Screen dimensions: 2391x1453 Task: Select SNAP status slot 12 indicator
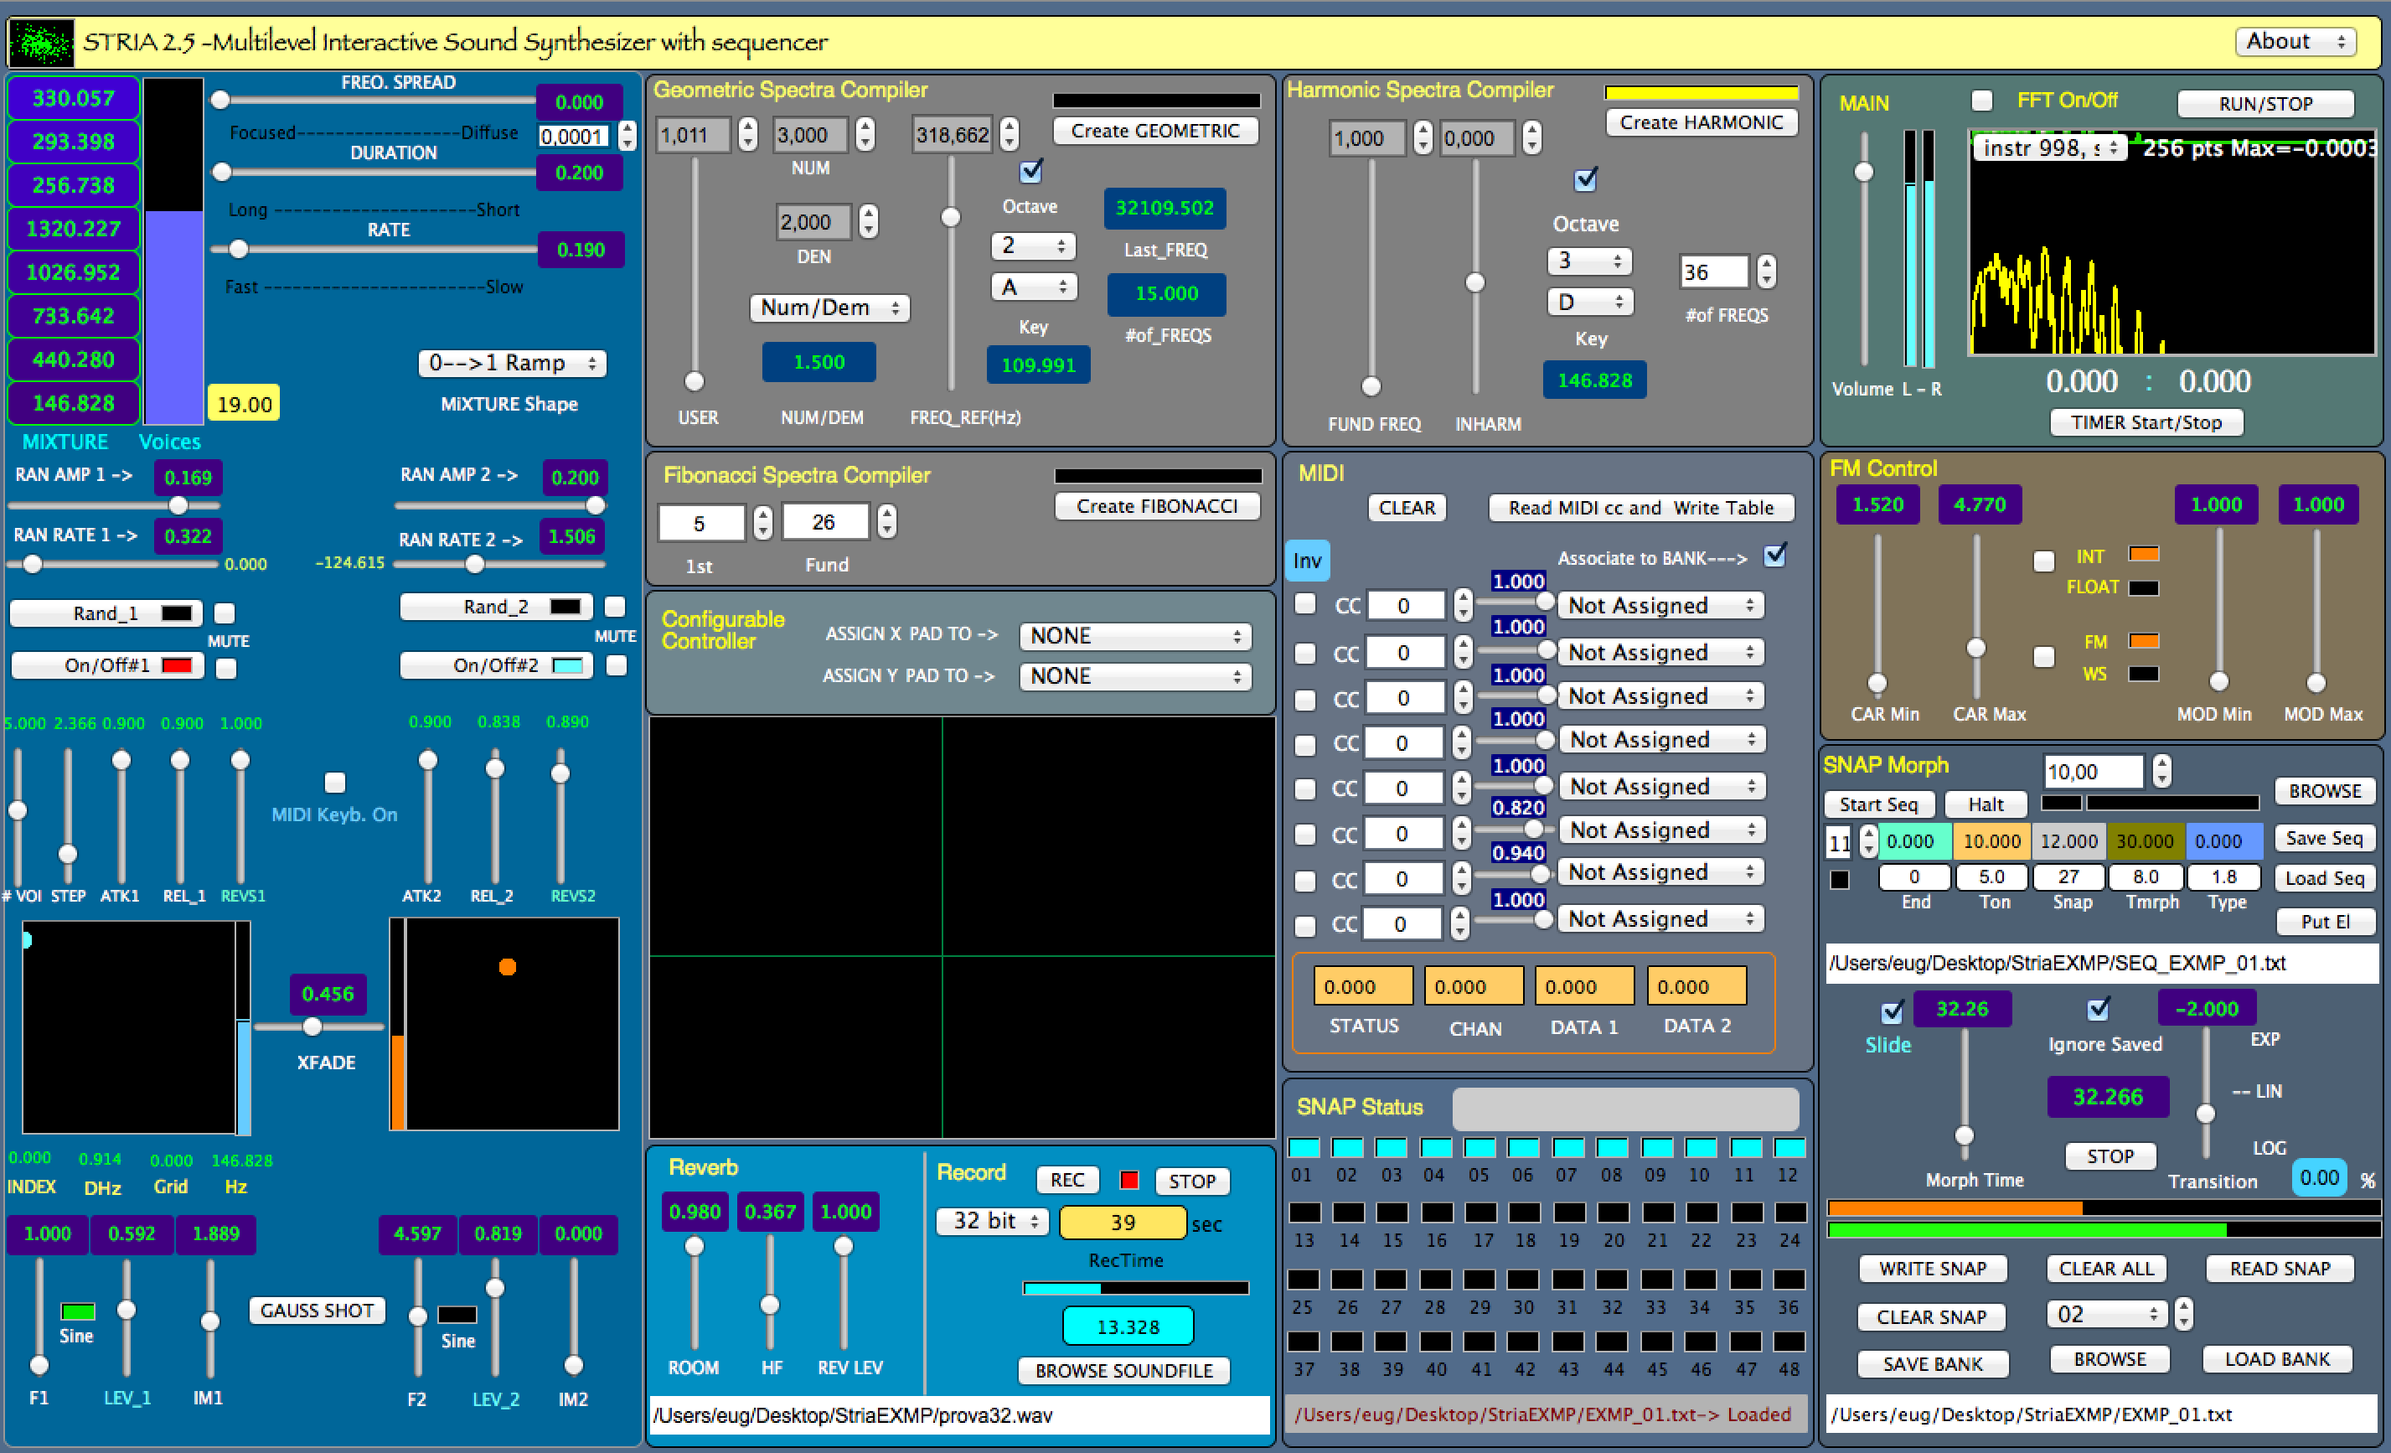1789,1147
